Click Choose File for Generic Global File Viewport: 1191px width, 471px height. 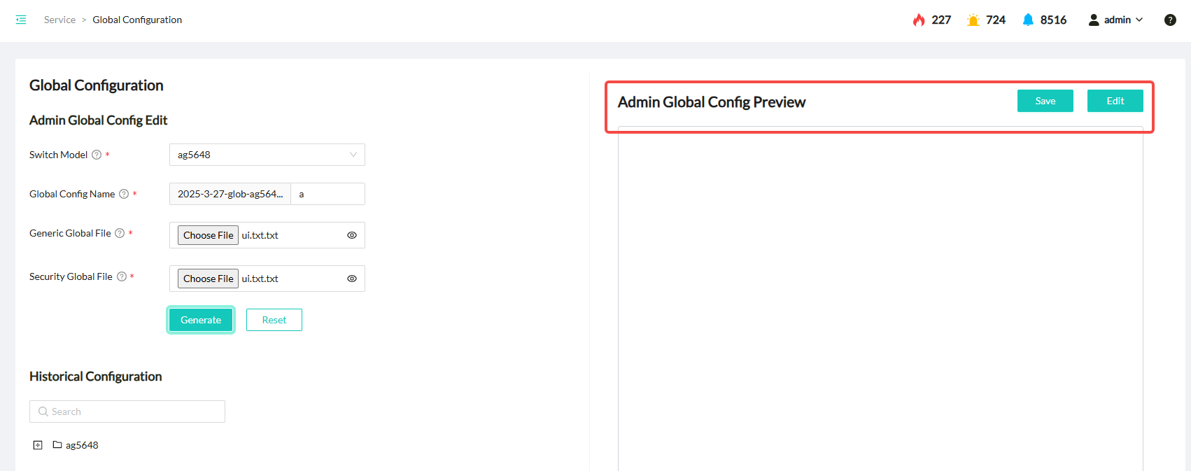coord(208,235)
